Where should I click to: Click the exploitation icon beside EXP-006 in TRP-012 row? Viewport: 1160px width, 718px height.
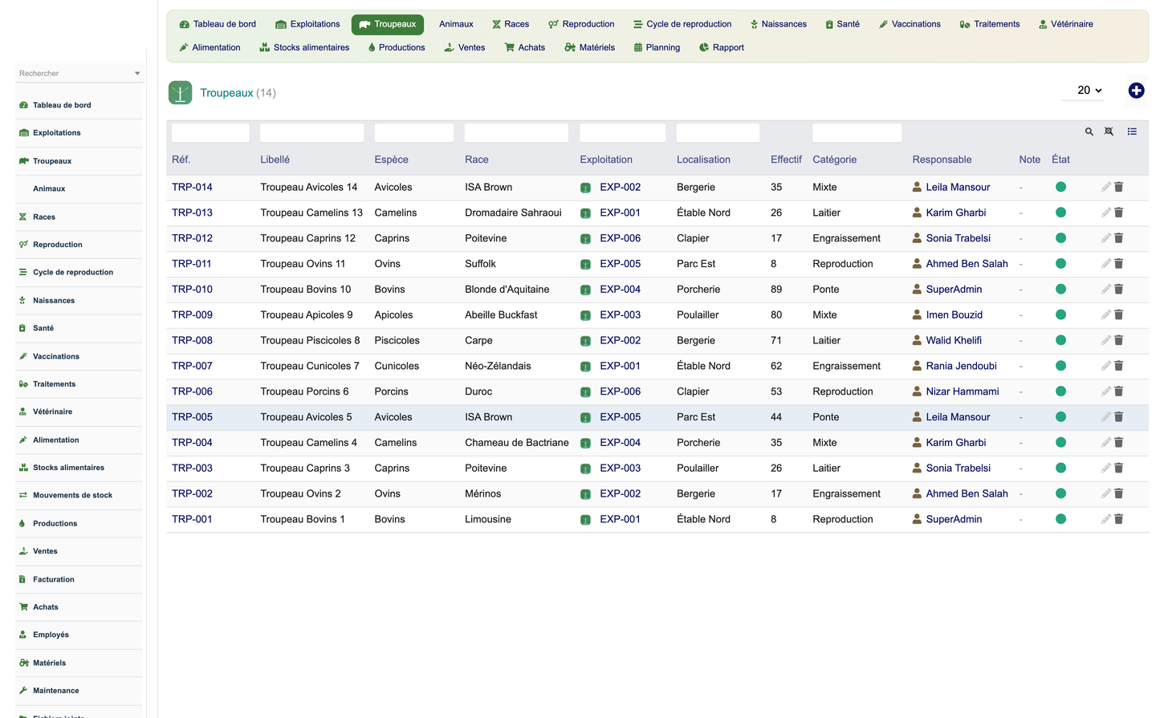pos(586,238)
